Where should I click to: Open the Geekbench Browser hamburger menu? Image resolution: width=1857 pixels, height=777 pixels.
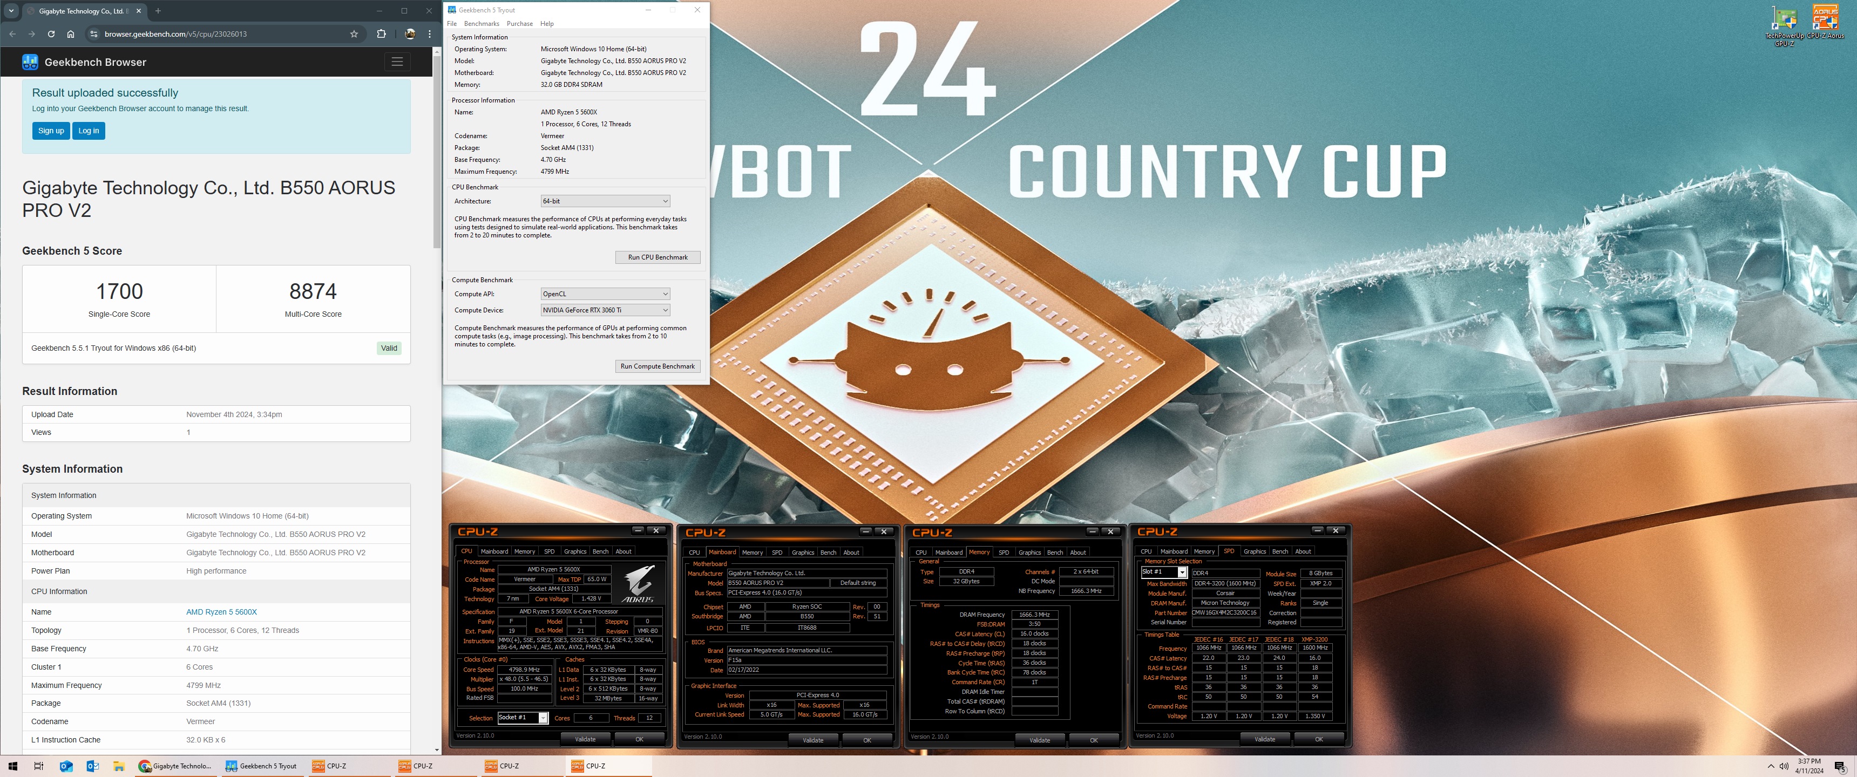click(396, 62)
